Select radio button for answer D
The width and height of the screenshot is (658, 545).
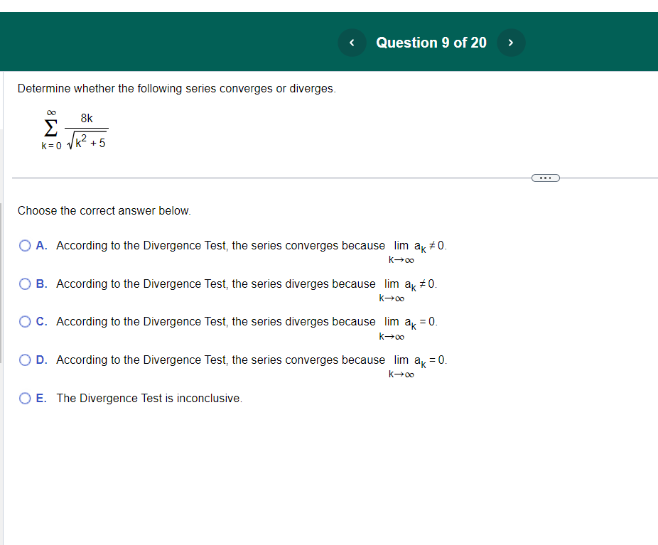pos(25,360)
